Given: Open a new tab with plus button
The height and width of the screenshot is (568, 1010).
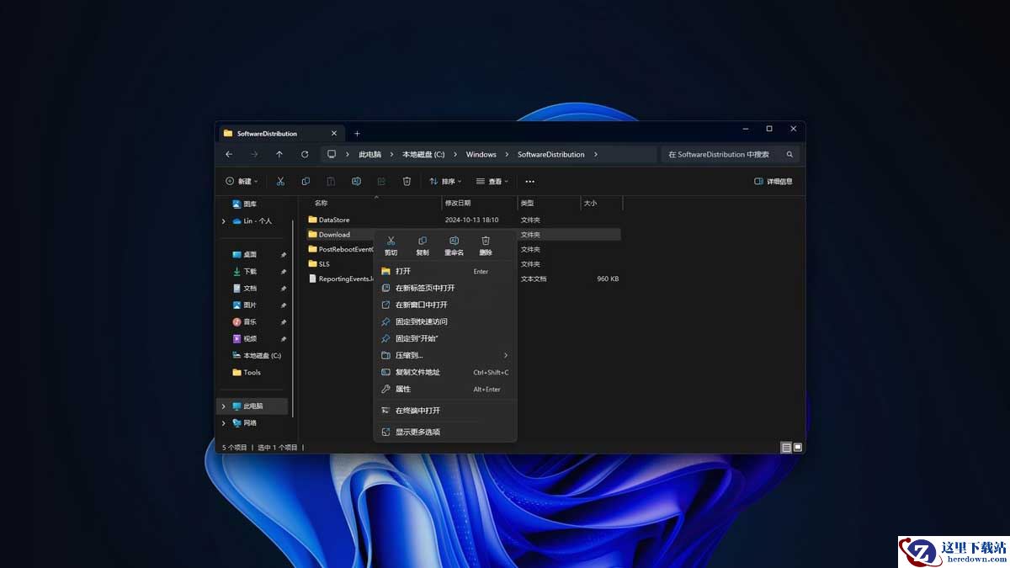Looking at the screenshot, I should (357, 134).
